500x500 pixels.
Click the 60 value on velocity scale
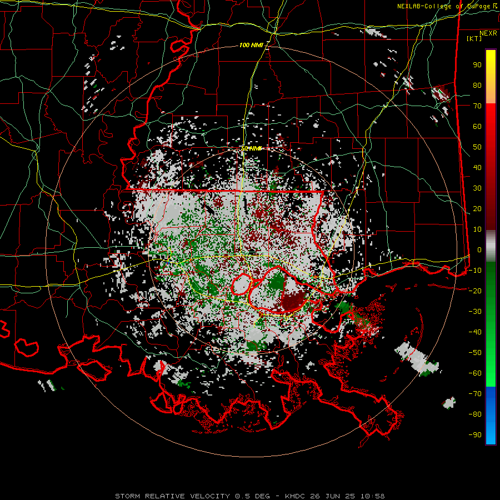[477, 126]
